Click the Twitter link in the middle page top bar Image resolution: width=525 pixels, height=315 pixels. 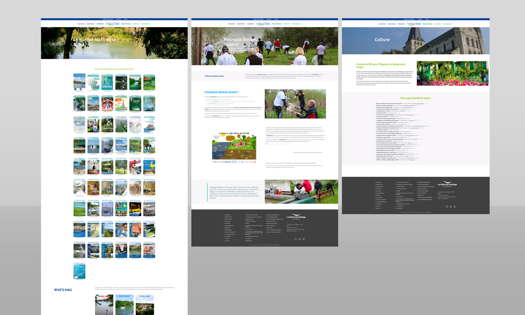[276, 19]
